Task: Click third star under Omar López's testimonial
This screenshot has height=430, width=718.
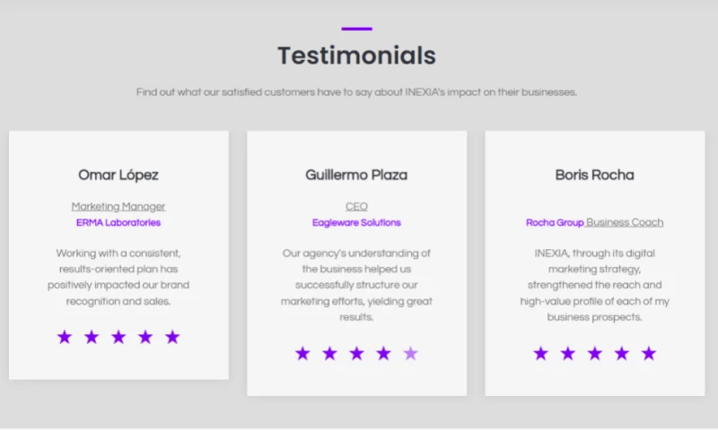Action: (x=118, y=337)
